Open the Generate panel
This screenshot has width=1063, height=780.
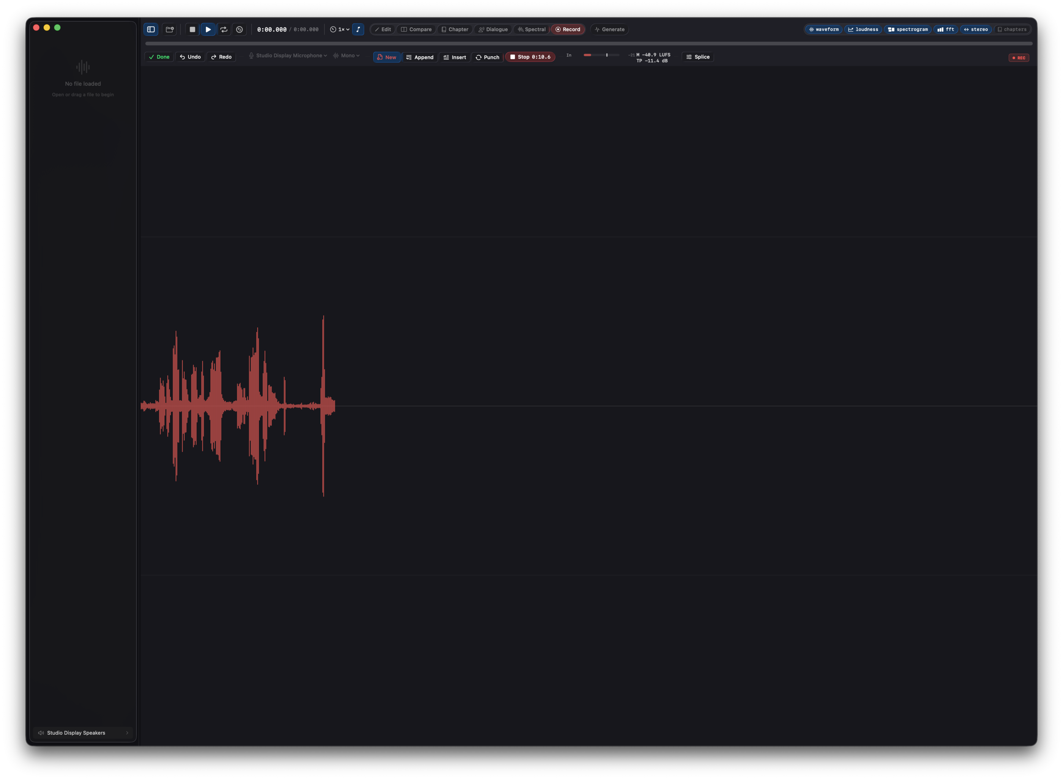[x=609, y=29]
